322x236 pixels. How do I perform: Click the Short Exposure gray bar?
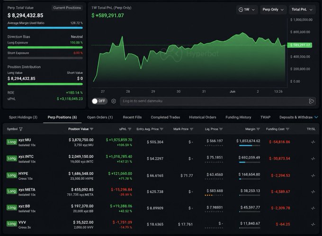click(45, 58)
